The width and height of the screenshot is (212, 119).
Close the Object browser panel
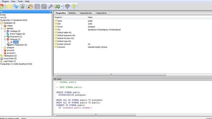(50, 12)
